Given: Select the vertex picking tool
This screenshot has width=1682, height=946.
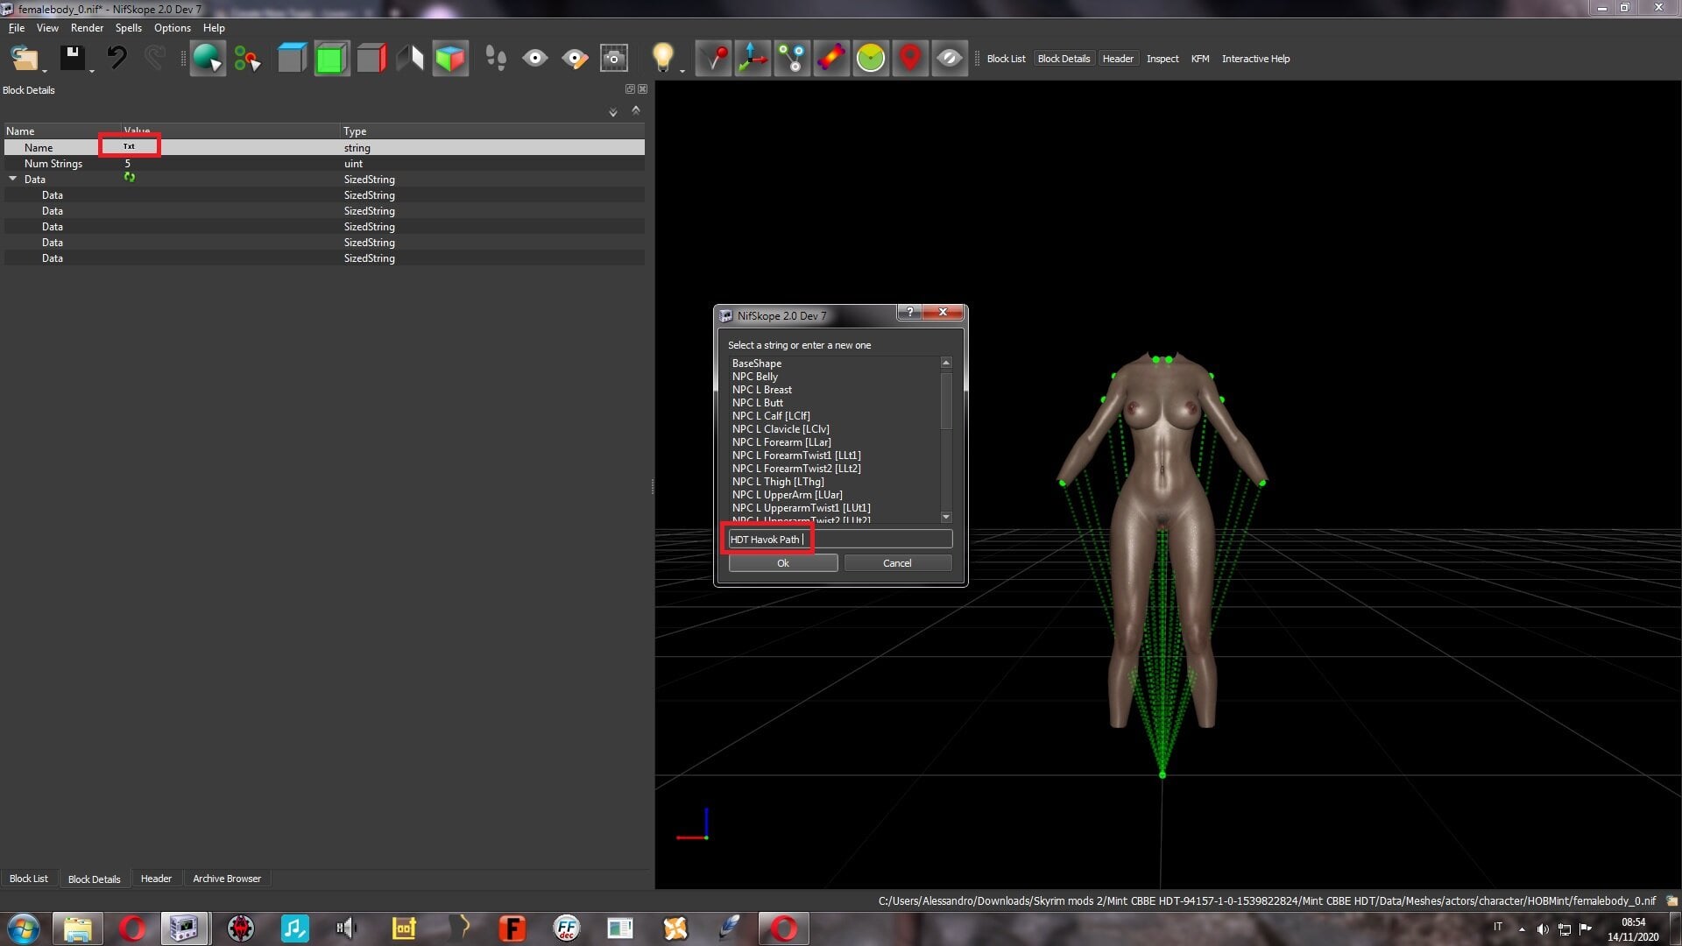Looking at the screenshot, I should pos(247,59).
